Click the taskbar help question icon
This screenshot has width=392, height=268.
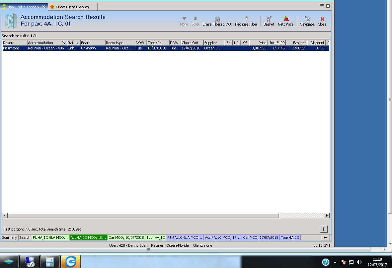tap(326, 262)
